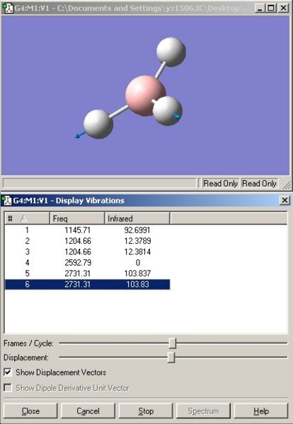
Task: Select mode 4 with frequency 2592.79
Action: pos(88,263)
